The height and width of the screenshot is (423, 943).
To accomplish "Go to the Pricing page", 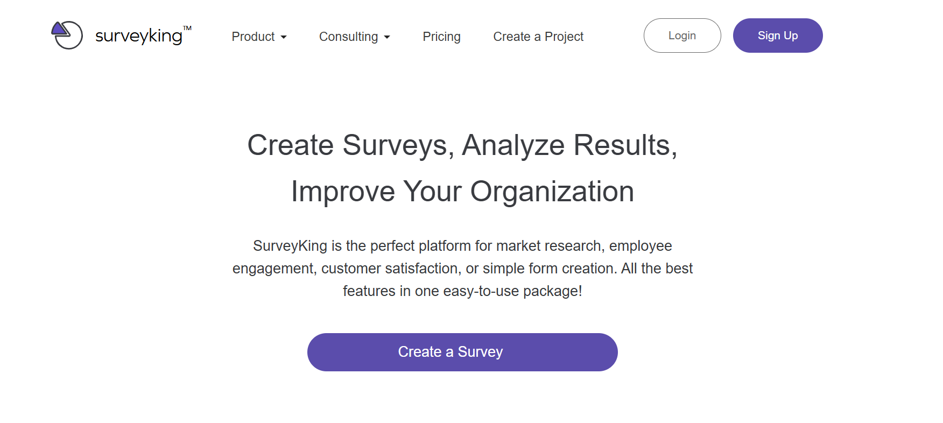I will pos(441,37).
